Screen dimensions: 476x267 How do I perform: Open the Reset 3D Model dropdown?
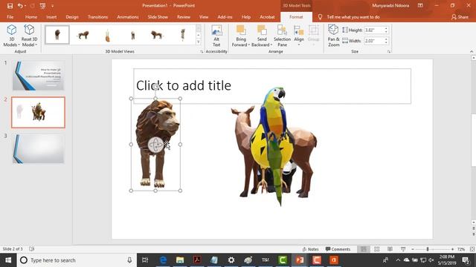coord(29,36)
